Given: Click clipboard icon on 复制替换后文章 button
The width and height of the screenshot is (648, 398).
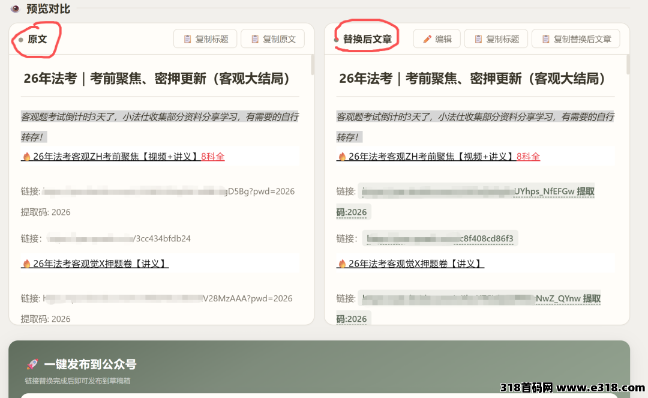Looking at the screenshot, I should pyautogui.click(x=546, y=39).
